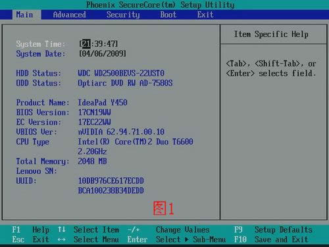Click F10 Save and Exit
This screenshot has height=247, width=329.
[271, 239]
